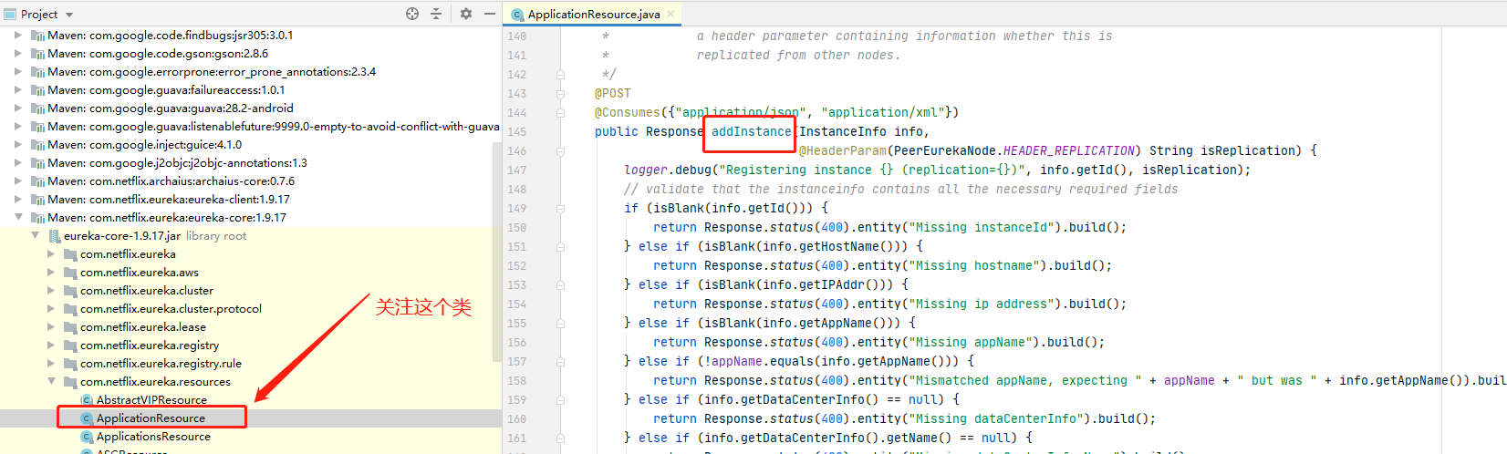Click the fold marker at line 155
The height and width of the screenshot is (454, 1507).
point(560,324)
